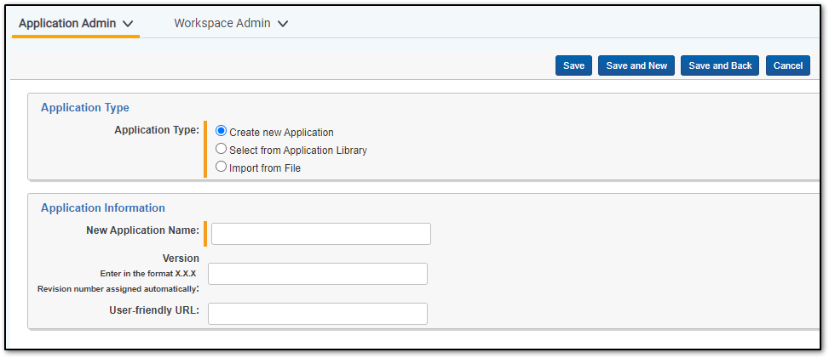Click the Save and Back button
This screenshot has width=829, height=358.
(x=720, y=65)
